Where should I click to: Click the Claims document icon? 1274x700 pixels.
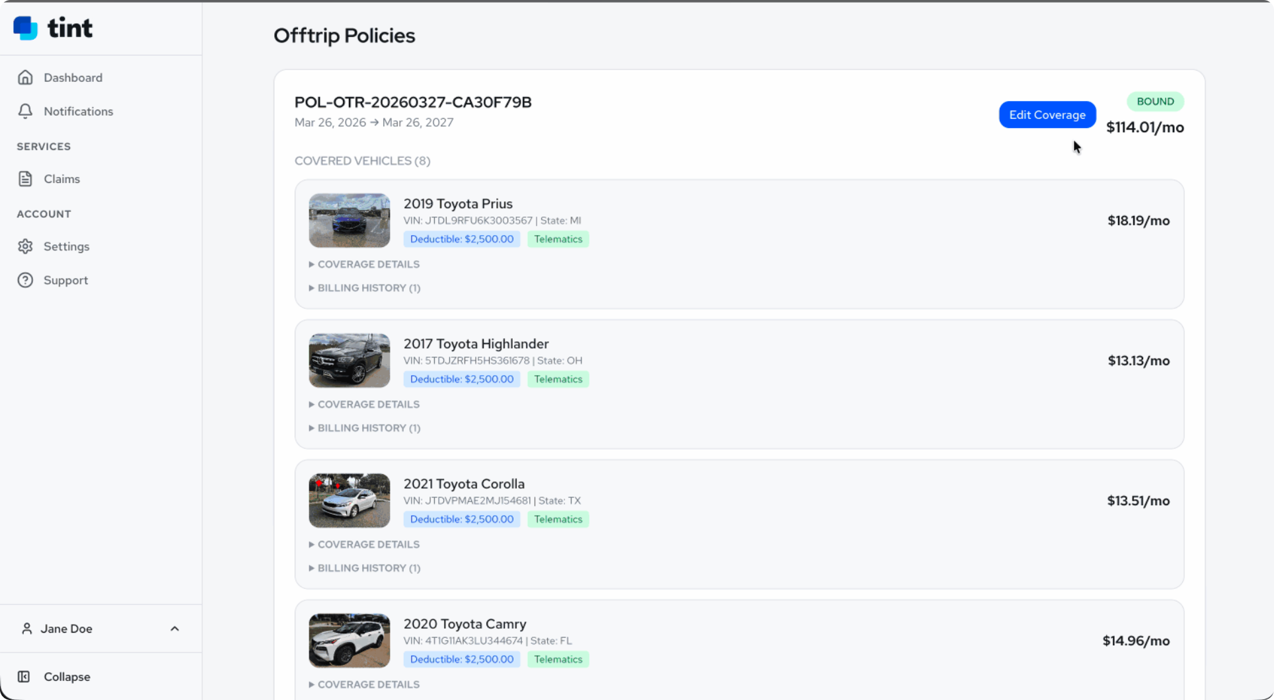click(25, 178)
